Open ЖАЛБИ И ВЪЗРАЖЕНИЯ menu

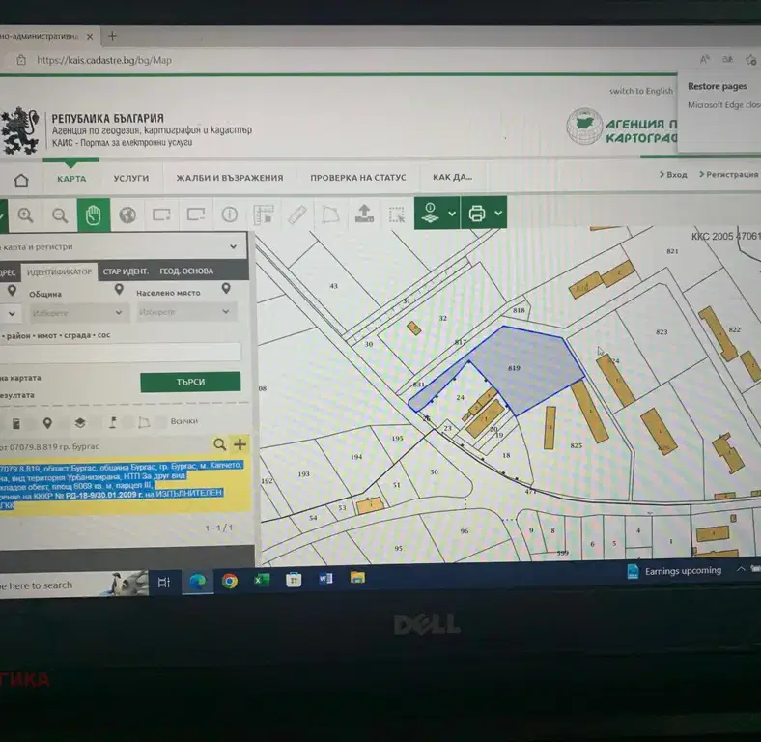pyautogui.click(x=230, y=178)
